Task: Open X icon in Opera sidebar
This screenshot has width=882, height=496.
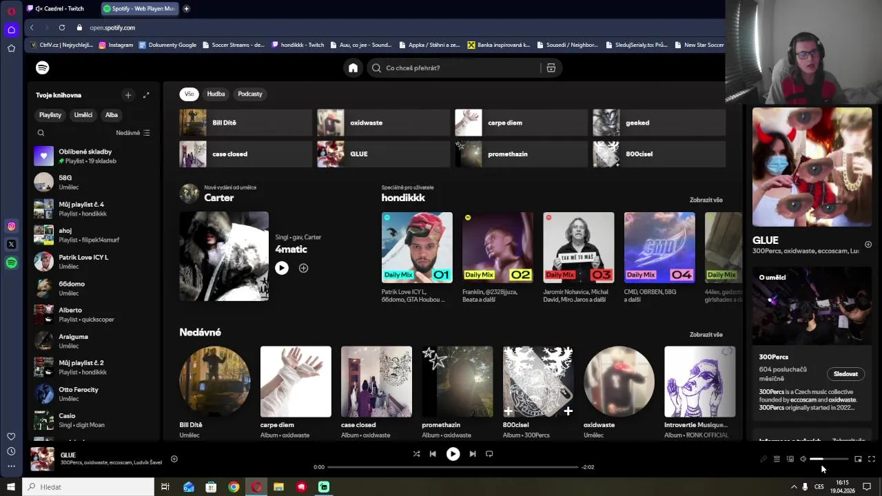Action: point(12,245)
